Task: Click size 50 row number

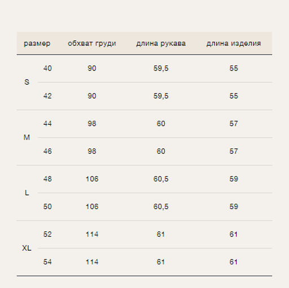Action: (x=47, y=207)
